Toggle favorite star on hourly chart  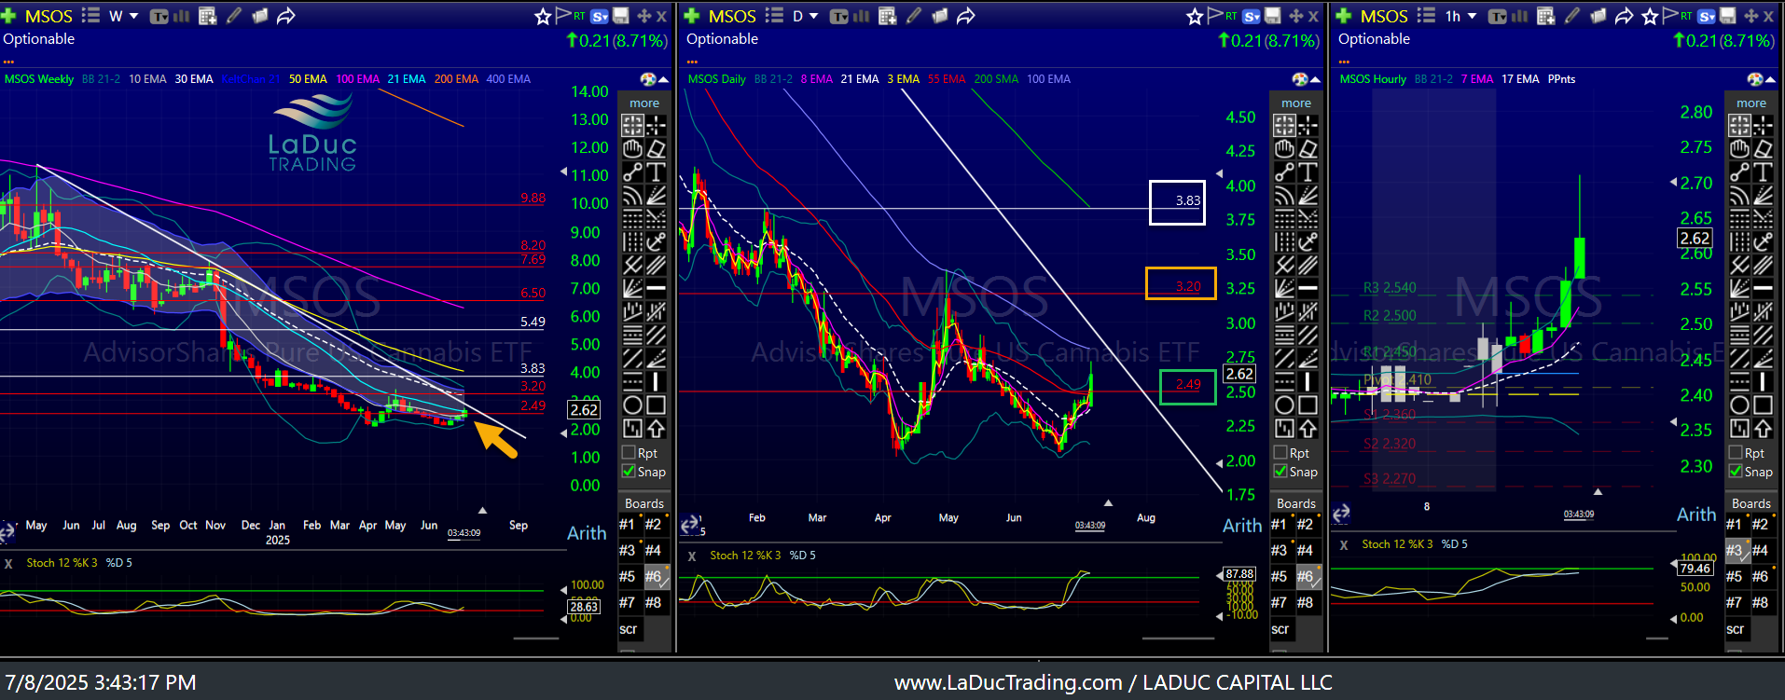tap(1650, 16)
